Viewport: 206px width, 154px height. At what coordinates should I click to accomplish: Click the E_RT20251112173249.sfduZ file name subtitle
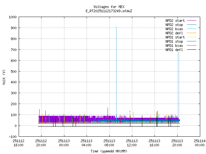[109, 11]
